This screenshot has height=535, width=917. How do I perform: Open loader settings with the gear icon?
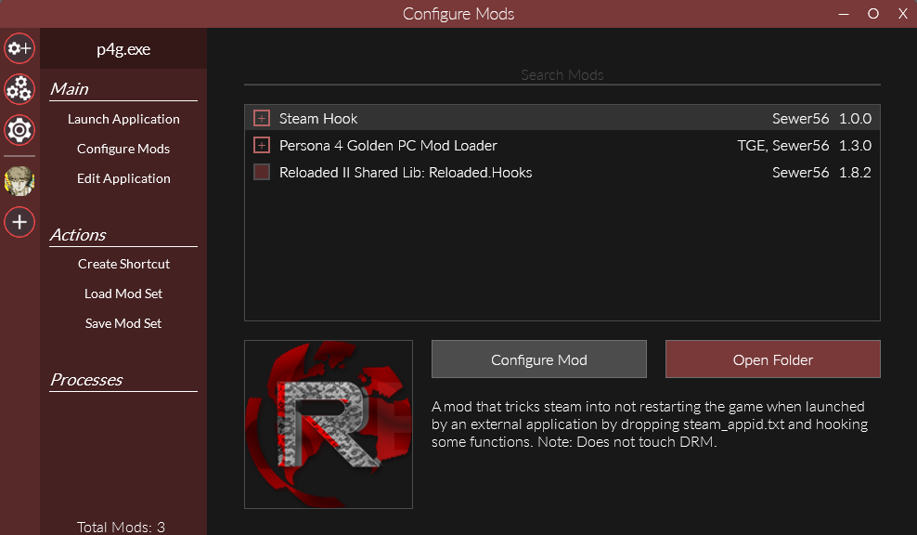coord(19,130)
